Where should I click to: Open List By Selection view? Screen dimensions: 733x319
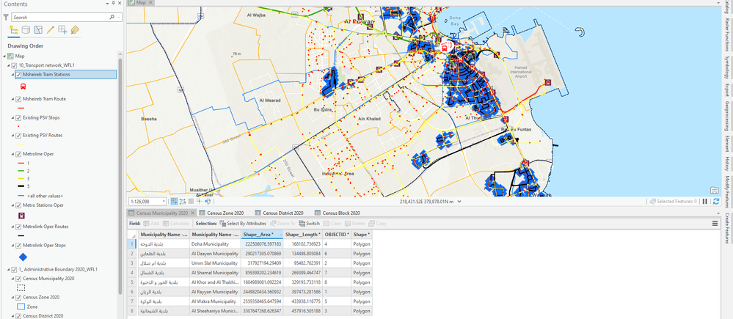[x=38, y=30]
